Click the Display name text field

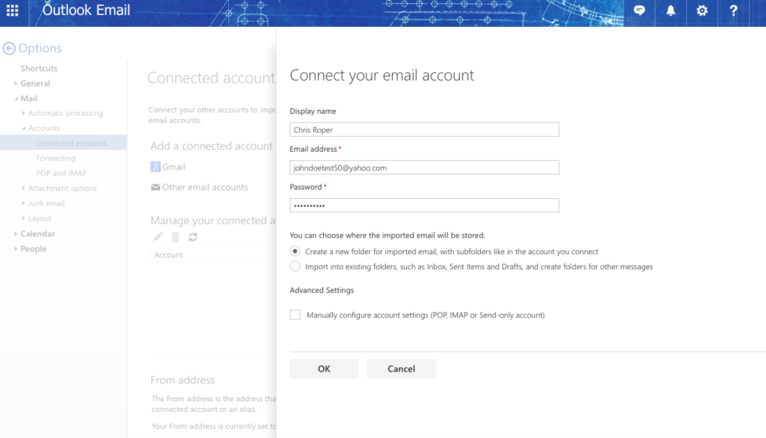click(424, 130)
